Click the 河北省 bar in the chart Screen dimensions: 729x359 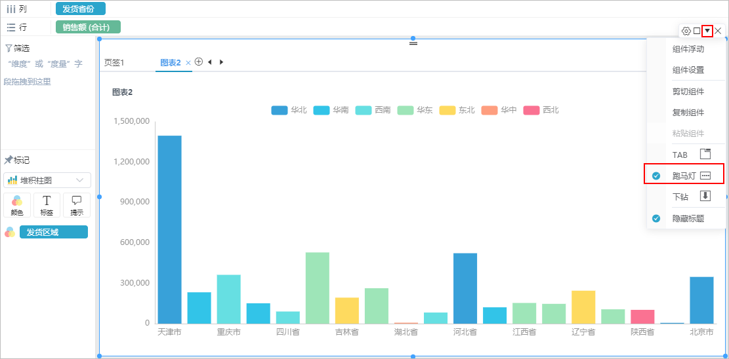click(465, 288)
